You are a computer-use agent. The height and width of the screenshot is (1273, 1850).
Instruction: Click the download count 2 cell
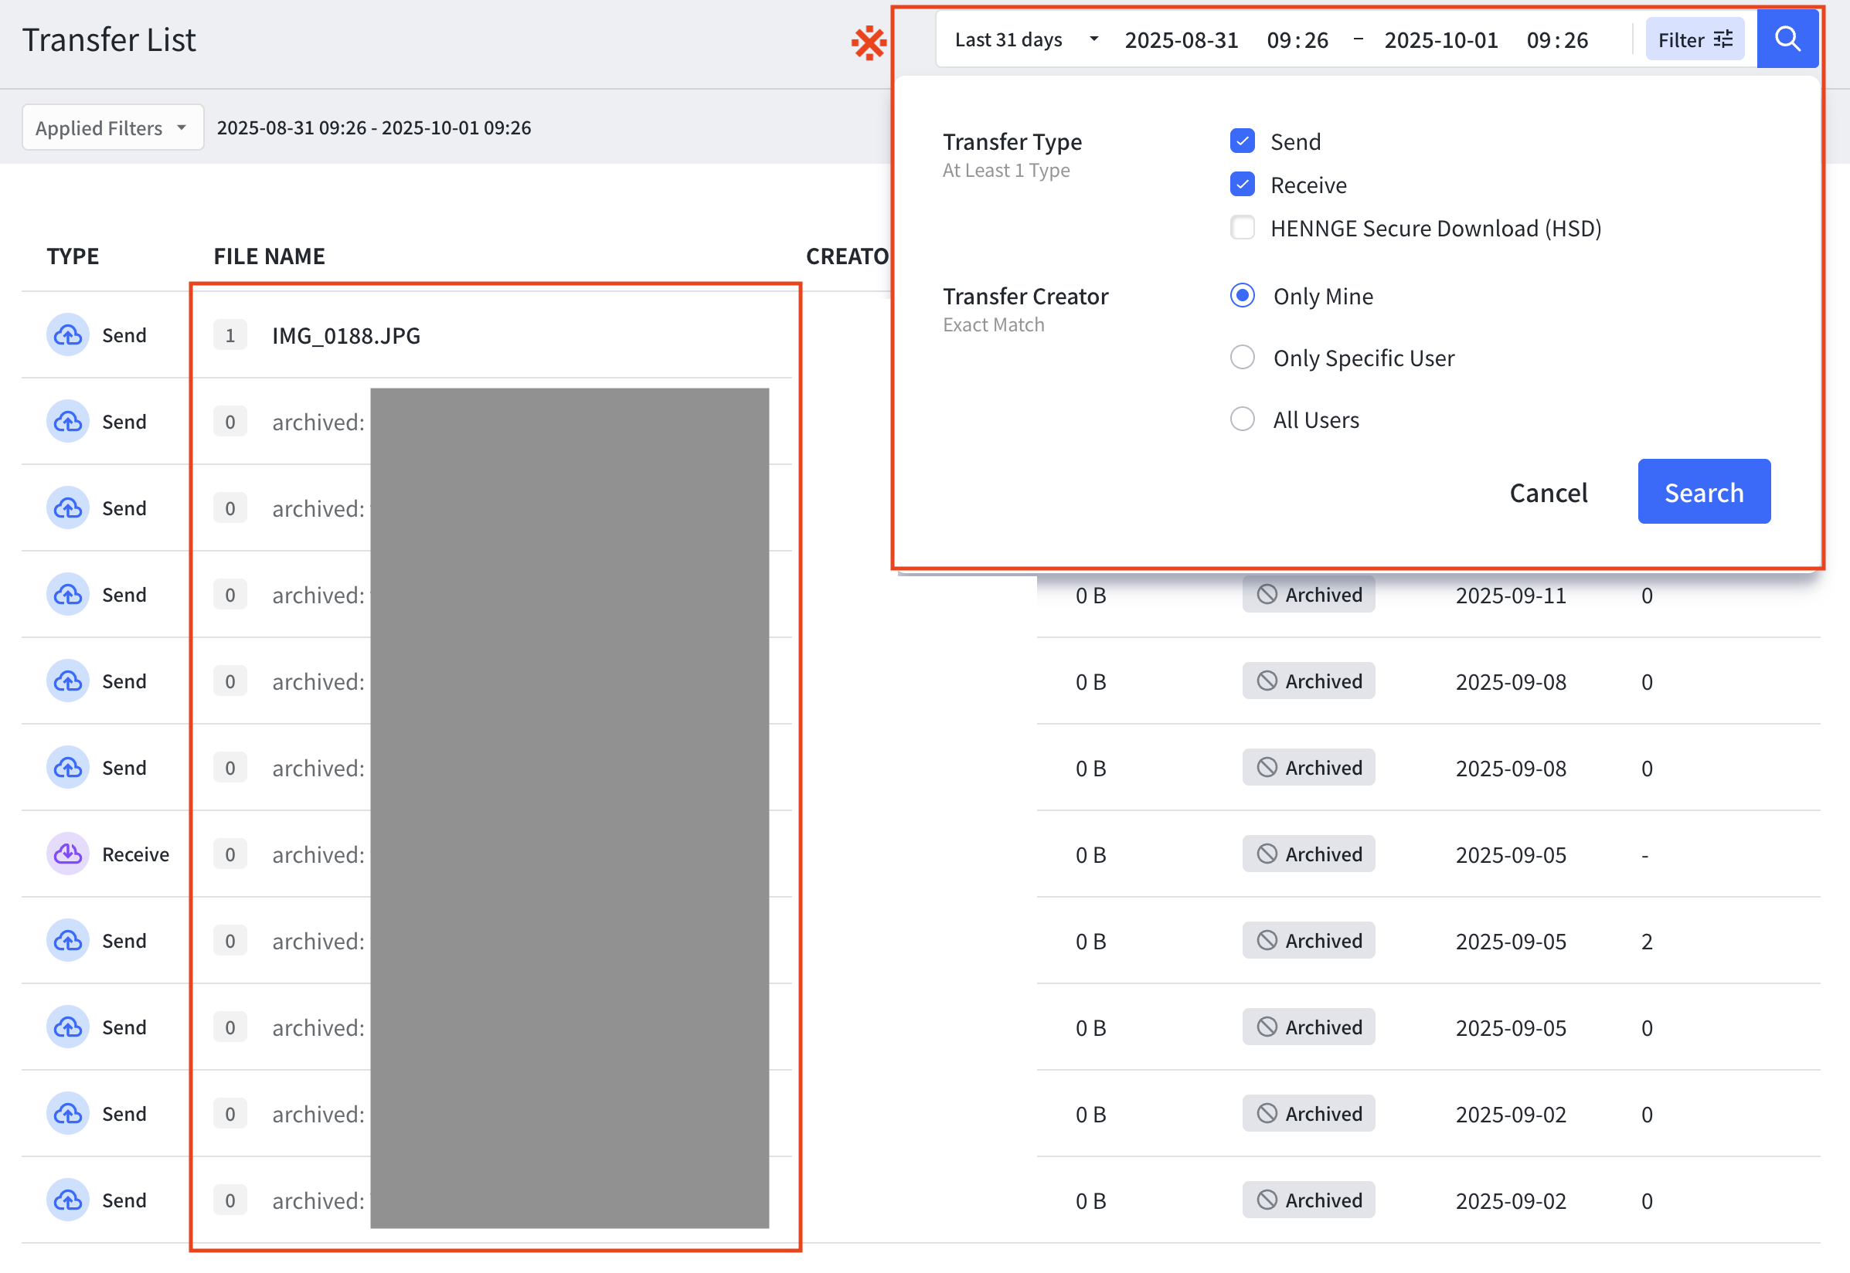(1647, 941)
